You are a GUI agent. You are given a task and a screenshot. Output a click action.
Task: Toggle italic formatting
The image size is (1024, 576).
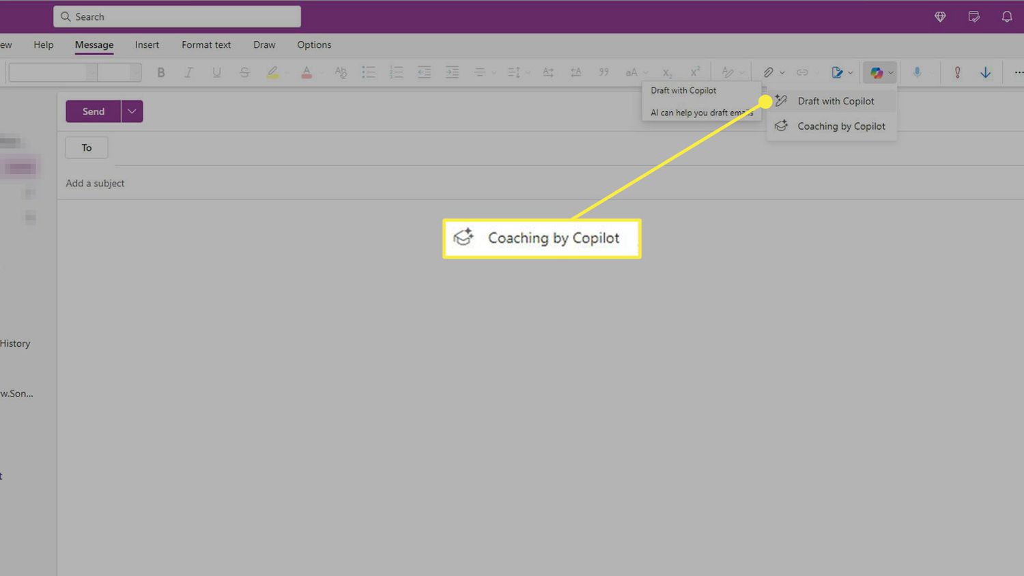click(x=189, y=72)
